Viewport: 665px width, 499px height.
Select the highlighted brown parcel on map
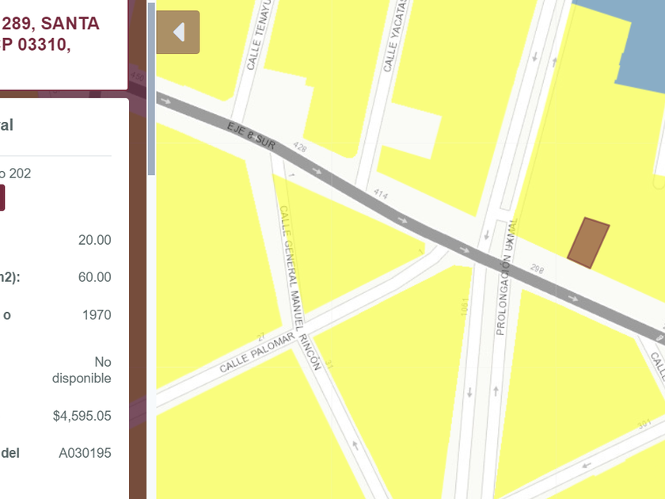coord(588,242)
